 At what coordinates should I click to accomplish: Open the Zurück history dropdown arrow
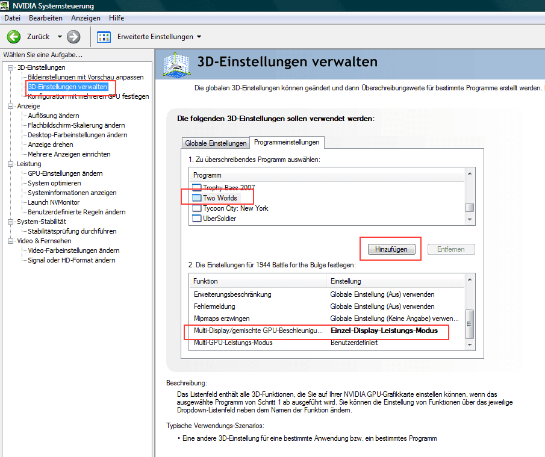pos(60,37)
